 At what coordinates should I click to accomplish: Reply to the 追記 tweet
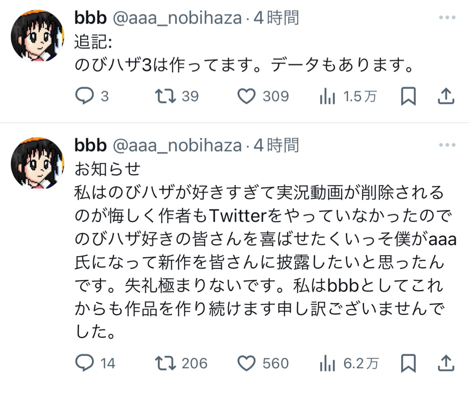84,96
